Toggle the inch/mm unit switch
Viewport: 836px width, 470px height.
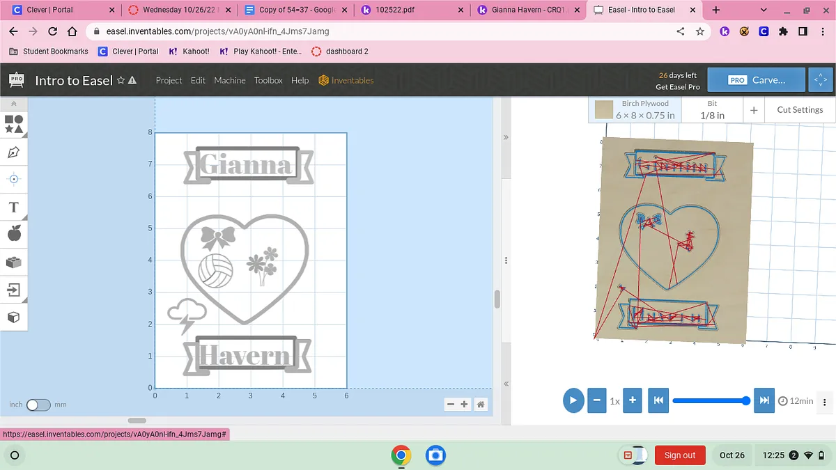pos(38,405)
